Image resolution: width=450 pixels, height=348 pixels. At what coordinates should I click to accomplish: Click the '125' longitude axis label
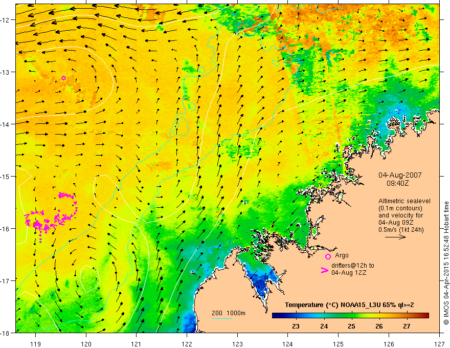pos(338,344)
